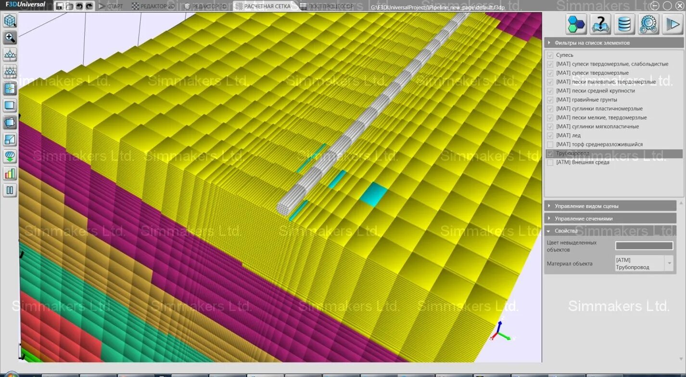Screen dimensions: 686x377
Task: Switch to the РЕДАКТОР 3D tab
Action: (x=205, y=6)
